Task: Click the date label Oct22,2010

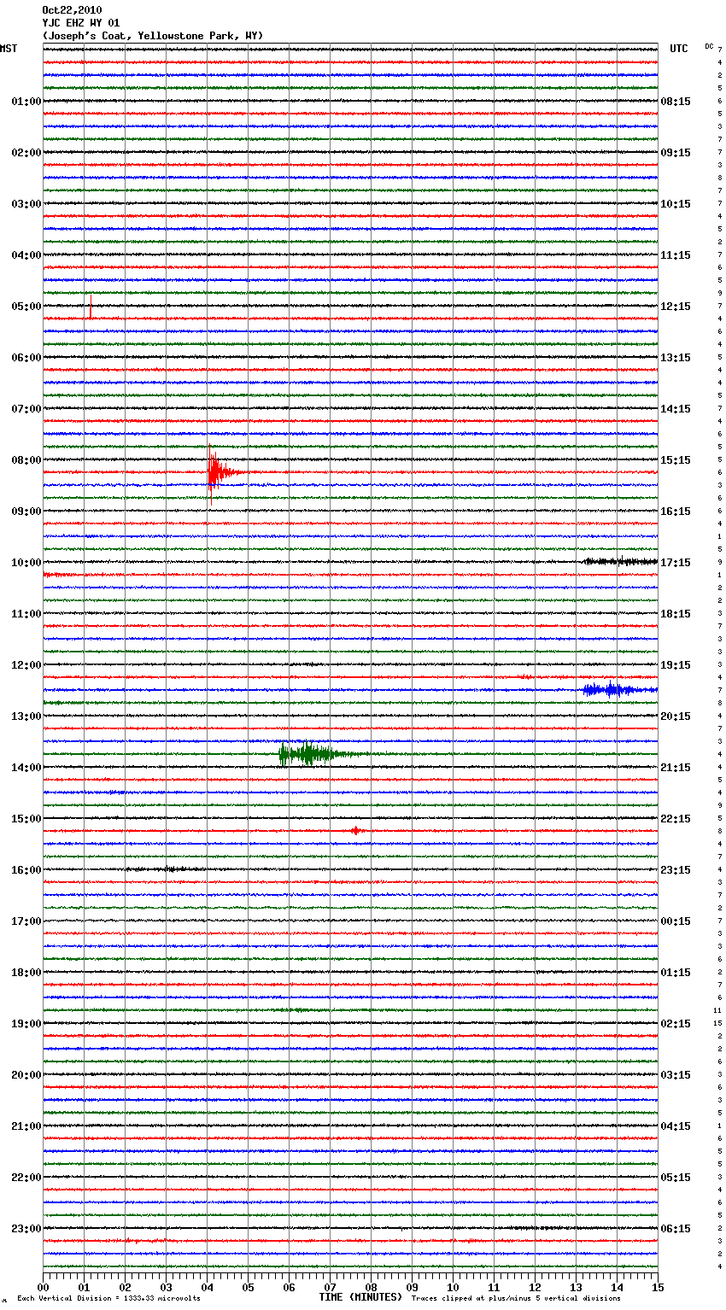Action: tap(72, 10)
